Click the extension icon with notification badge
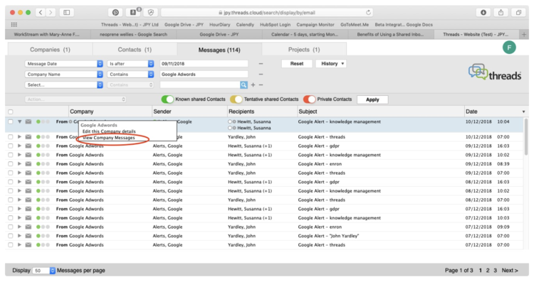Image resolution: width=534 pixels, height=282 pixels. pyautogui.click(x=134, y=13)
